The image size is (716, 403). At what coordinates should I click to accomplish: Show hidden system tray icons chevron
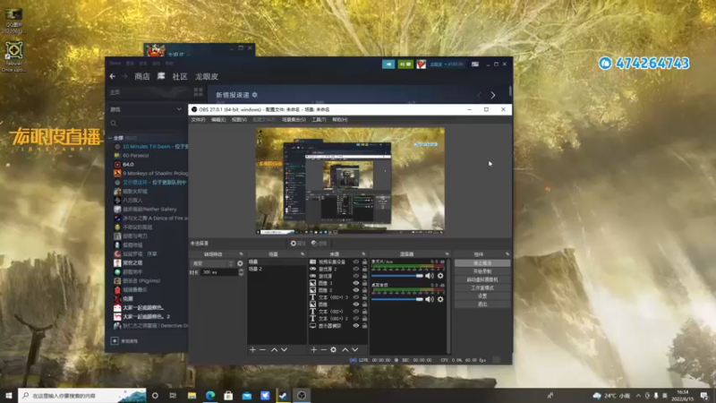[638, 395]
